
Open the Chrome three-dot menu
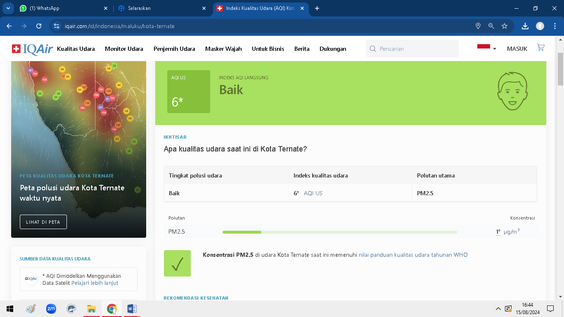click(x=555, y=26)
